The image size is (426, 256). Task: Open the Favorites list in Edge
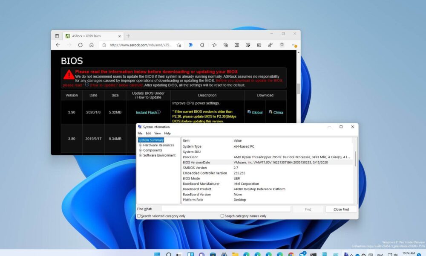click(214, 45)
